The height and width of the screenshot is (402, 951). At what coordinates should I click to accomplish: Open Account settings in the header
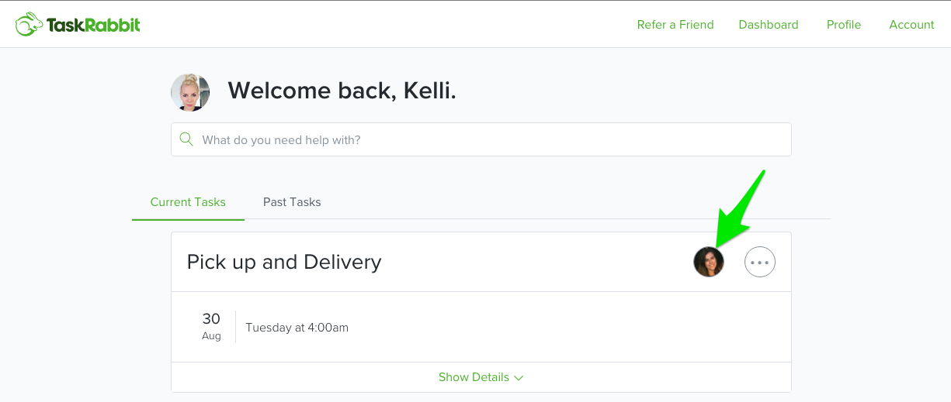point(911,25)
